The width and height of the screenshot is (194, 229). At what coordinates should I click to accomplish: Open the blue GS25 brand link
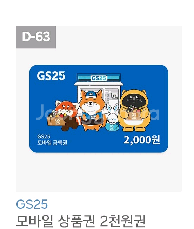pos(32,204)
